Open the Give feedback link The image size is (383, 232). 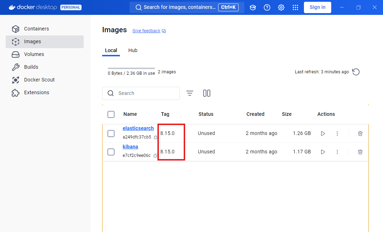146,30
